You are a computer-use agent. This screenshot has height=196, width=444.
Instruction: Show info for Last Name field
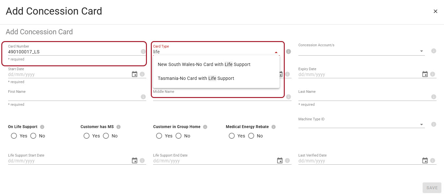[434, 97]
